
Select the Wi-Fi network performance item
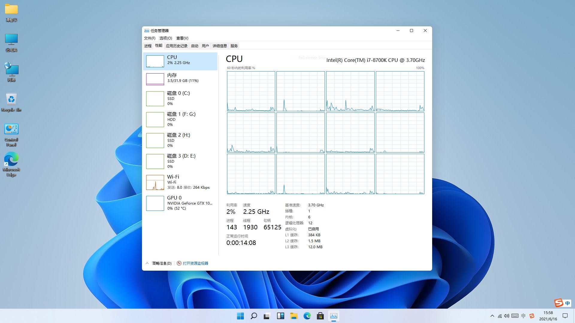[180, 182]
